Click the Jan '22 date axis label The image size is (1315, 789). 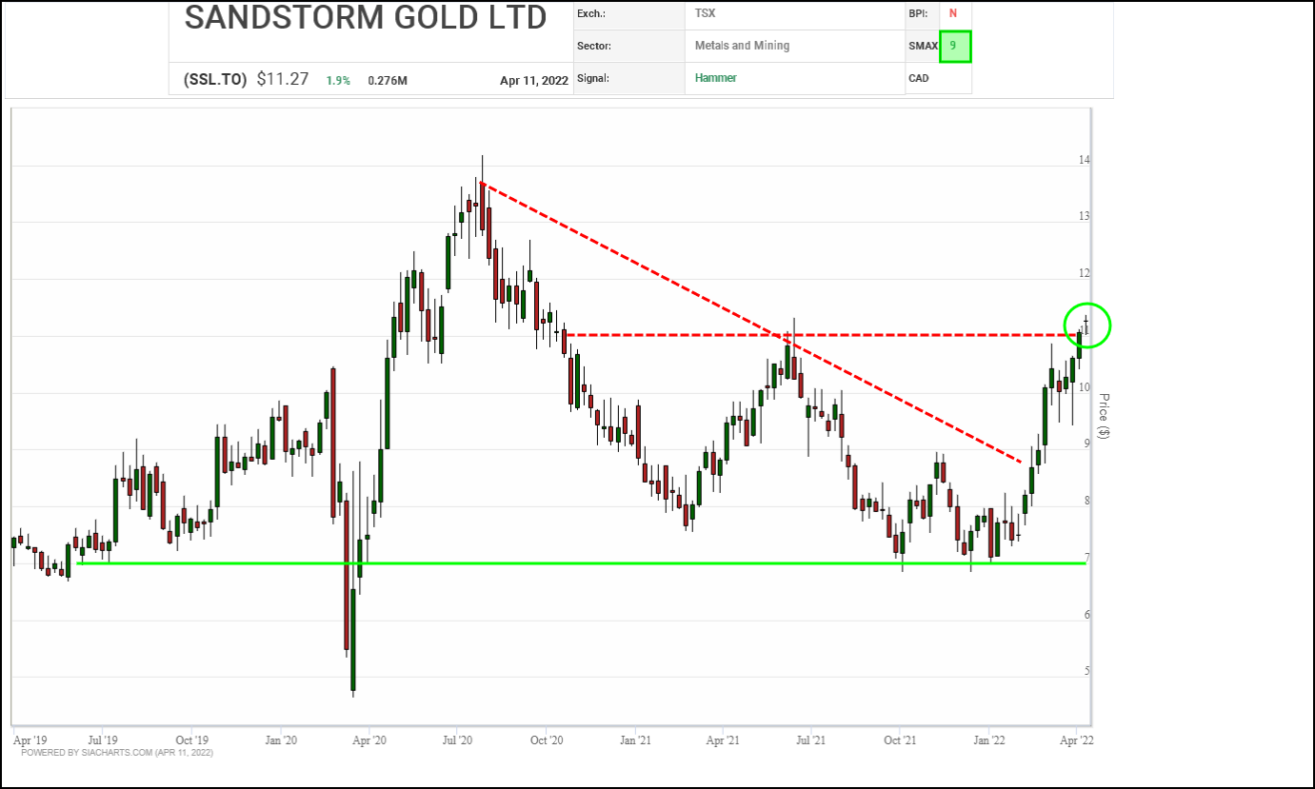989,740
